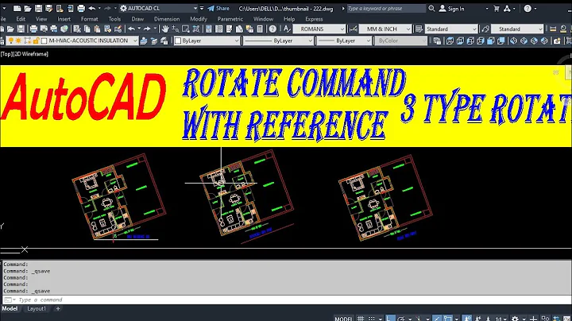Undo the last action from the title bar

point(92,9)
